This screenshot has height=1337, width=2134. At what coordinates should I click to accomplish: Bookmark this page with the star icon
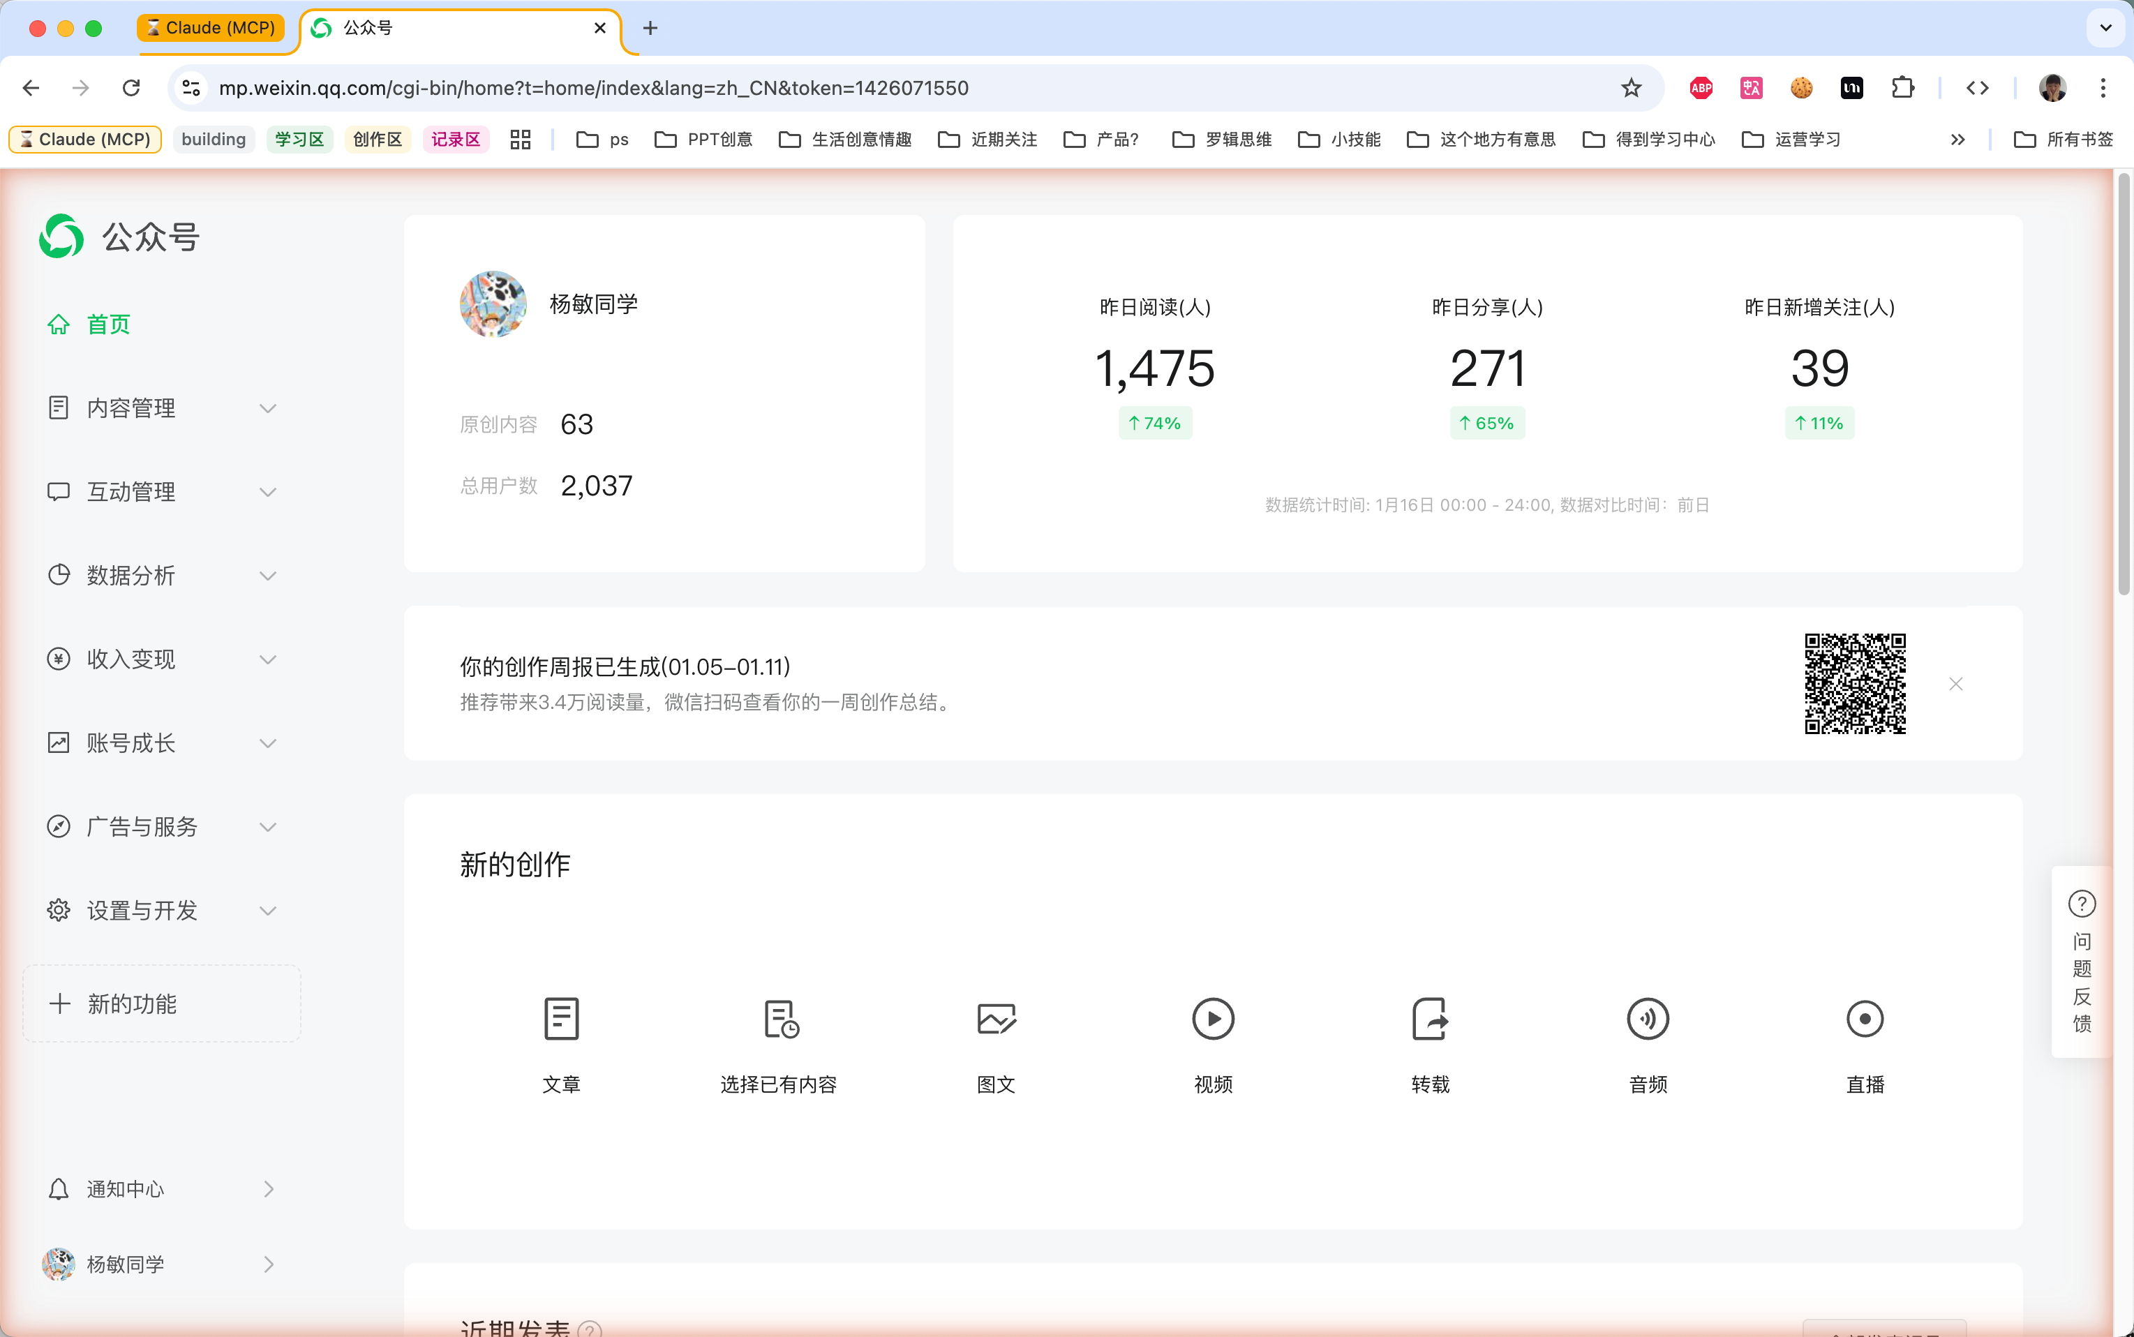(x=1631, y=87)
